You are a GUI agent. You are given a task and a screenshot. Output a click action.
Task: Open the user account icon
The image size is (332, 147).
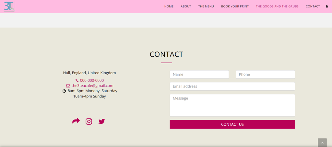point(327,6)
